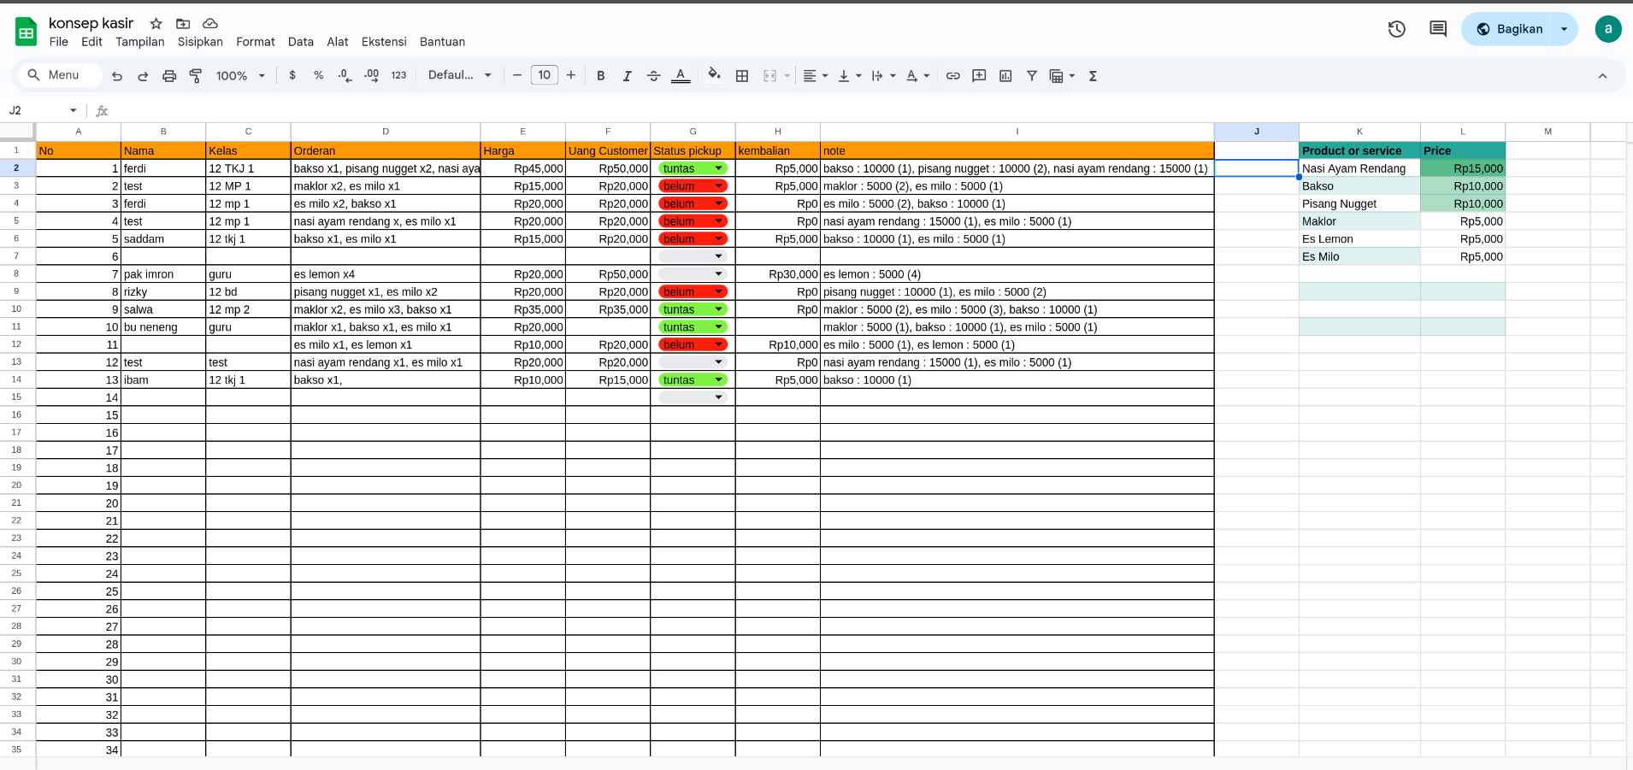This screenshot has width=1633, height=770.
Task: Open the Sisipkan menu
Action: (200, 42)
